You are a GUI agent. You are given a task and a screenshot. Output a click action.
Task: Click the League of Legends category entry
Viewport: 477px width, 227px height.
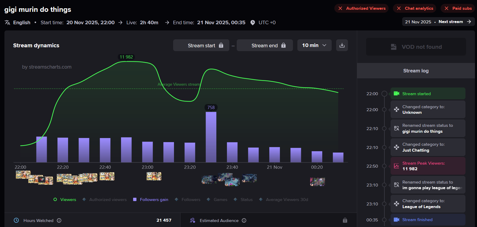tap(428, 204)
